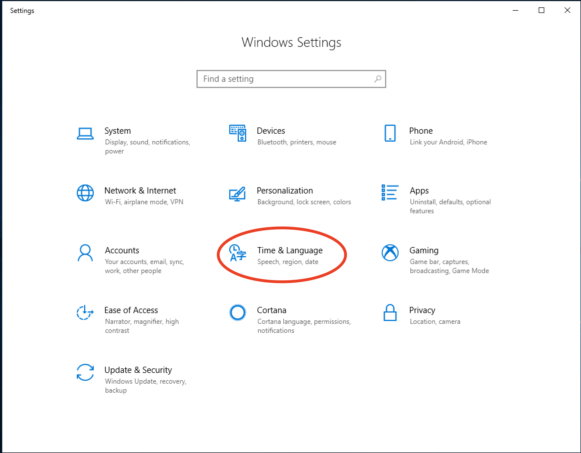
Task: Click the Devices keyboard and speaker icon
Action: pyautogui.click(x=238, y=133)
